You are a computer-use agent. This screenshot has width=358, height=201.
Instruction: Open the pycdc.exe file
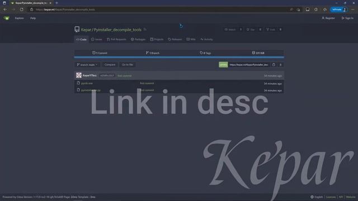click(87, 83)
